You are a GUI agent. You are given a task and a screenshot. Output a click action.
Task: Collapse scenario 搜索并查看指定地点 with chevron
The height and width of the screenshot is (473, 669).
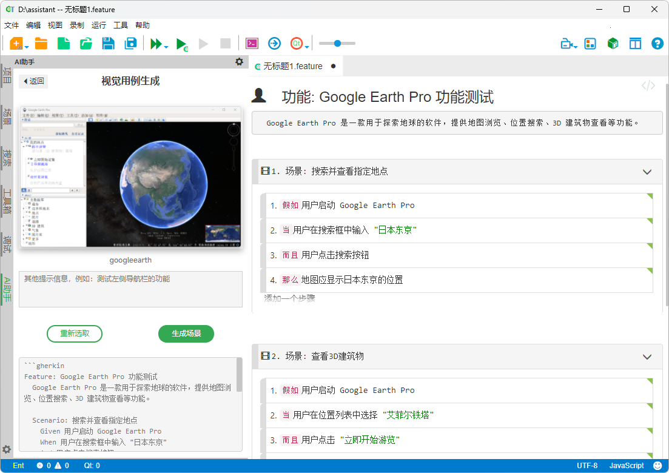pyautogui.click(x=647, y=172)
